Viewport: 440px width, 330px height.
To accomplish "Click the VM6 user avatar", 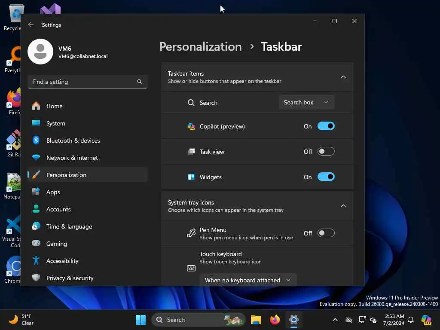I will pos(40,52).
